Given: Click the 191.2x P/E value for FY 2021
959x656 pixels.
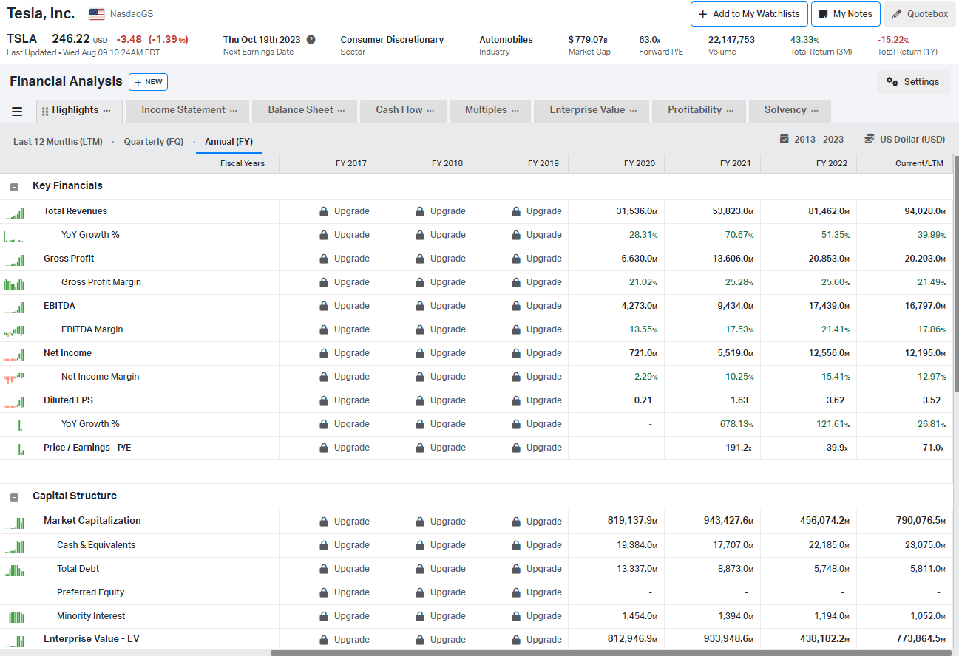Looking at the screenshot, I should pyautogui.click(x=740, y=448).
